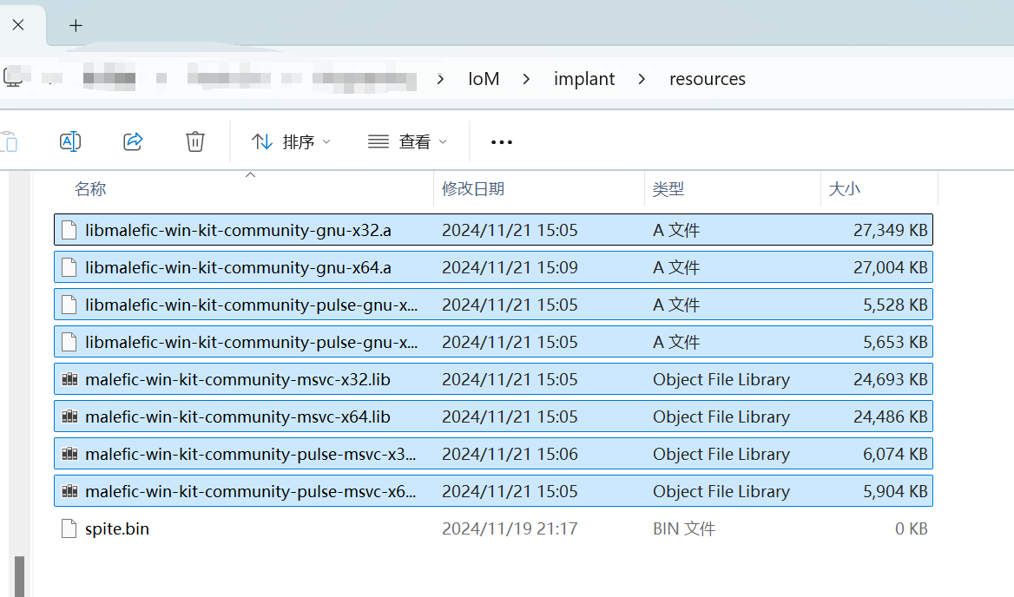The width and height of the screenshot is (1014, 597).
Task: Navigate to the implant breadcrumb folder
Action: tap(583, 78)
